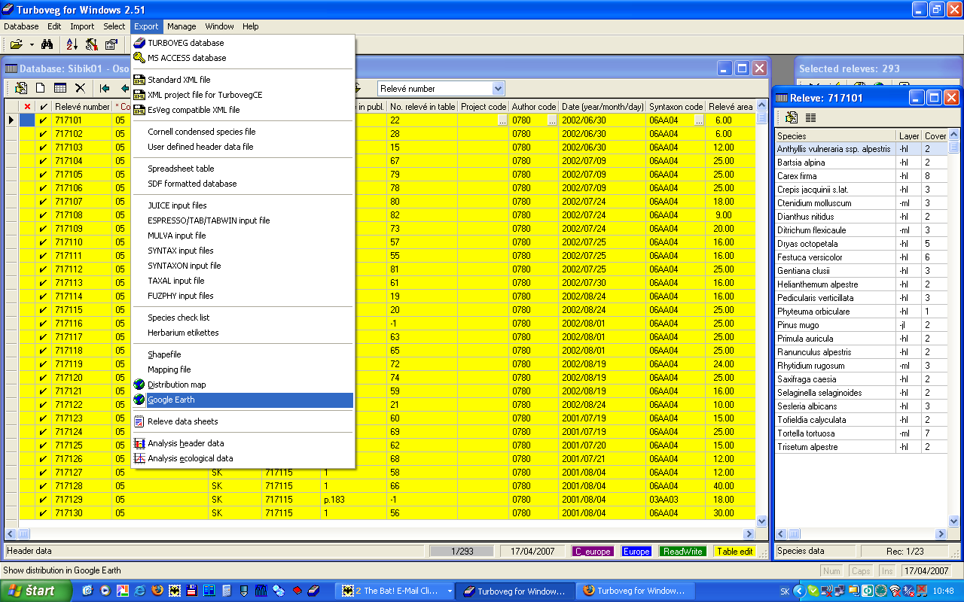Click the yellow Table edit status label
The height and width of the screenshot is (602, 964).
click(x=734, y=552)
